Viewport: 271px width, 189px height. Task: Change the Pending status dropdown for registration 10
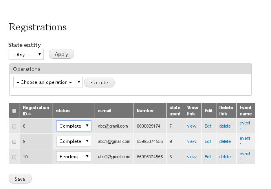pos(73,157)
